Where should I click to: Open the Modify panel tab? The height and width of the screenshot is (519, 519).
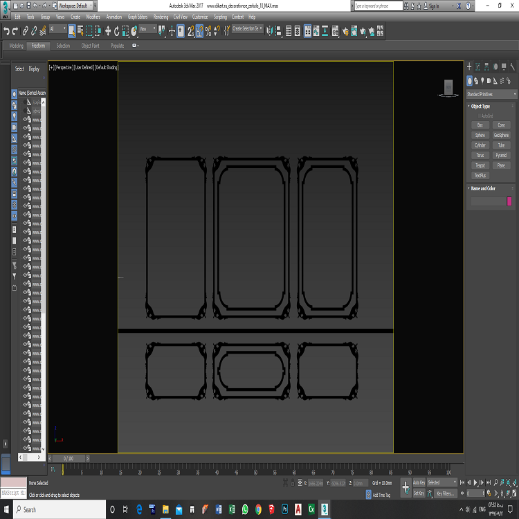pyautogui.click(x=477, y=66)
